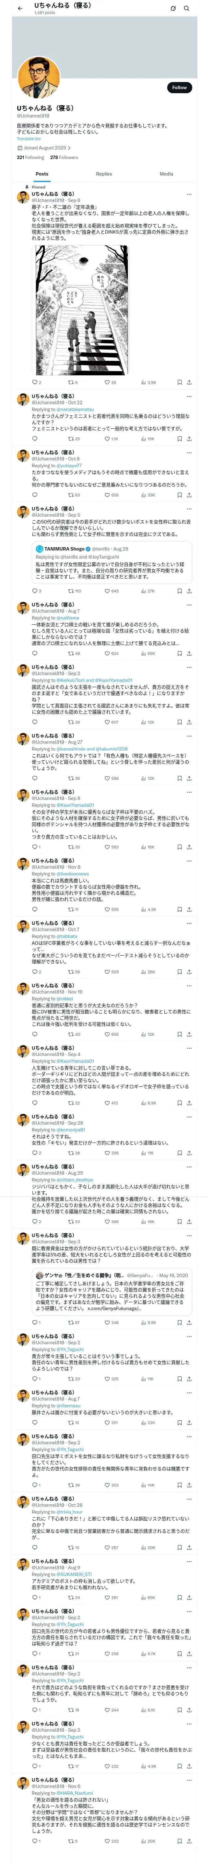
Task: Expand more options on the Oct 8 post
Action: [x=189, y=452]
